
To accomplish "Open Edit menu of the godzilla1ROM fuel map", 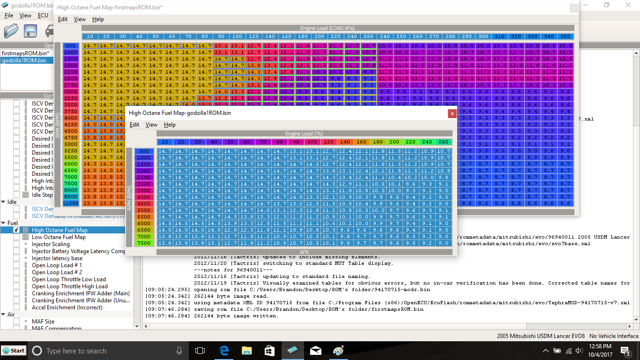I will tap(134, 125).
